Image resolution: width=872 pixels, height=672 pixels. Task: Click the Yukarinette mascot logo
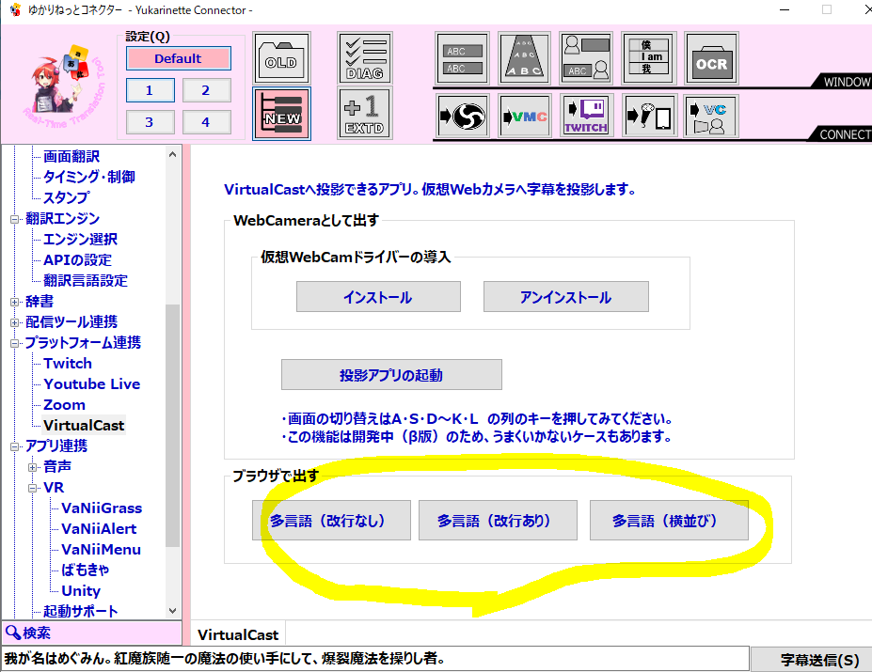point(62,86)
